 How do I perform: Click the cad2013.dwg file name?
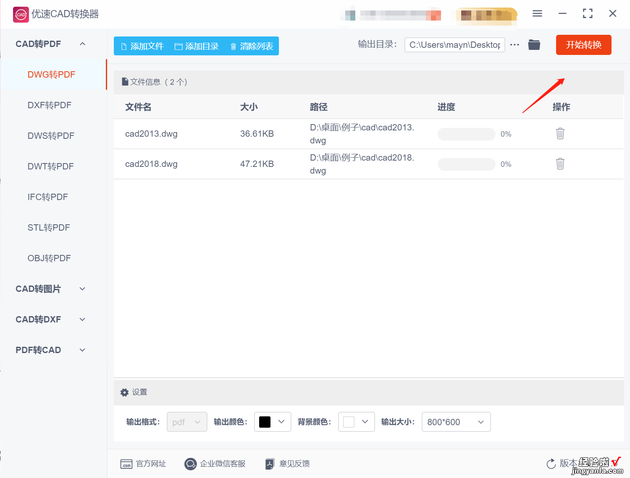[151, 134]
